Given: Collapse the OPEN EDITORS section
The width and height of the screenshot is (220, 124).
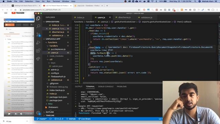Looking at the screenshot, I should click(52, 22).
